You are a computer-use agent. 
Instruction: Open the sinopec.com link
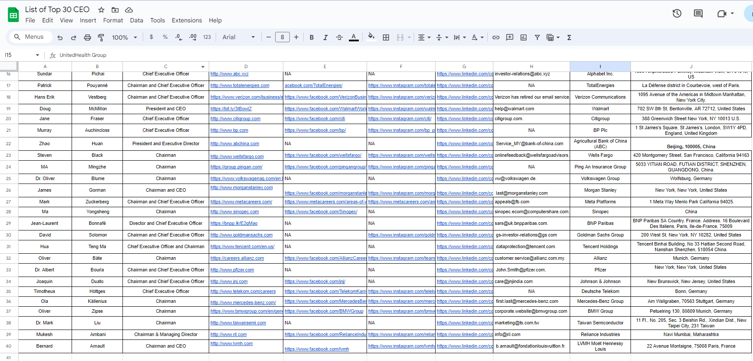click(235, 212)
